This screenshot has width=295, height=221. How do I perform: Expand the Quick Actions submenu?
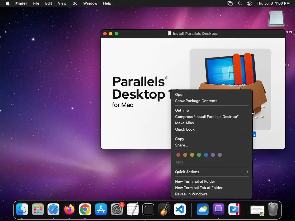pyautogui.click(x=212, y=172)
